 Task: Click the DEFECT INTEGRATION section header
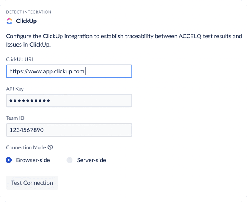tap(29, 12)
